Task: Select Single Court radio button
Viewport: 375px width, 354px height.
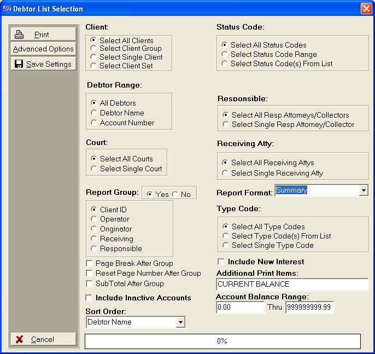Action: pyautogui.click(x=94, y=169)
